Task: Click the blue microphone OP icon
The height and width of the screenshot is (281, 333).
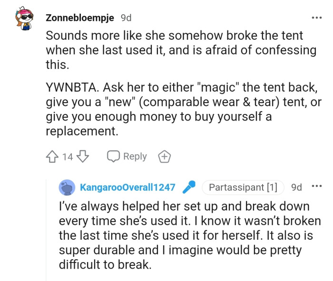Action: [190, 187]
